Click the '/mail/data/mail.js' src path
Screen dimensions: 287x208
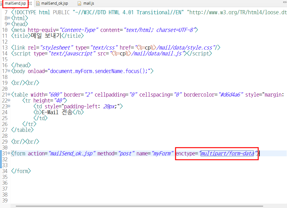pos(156,54)
